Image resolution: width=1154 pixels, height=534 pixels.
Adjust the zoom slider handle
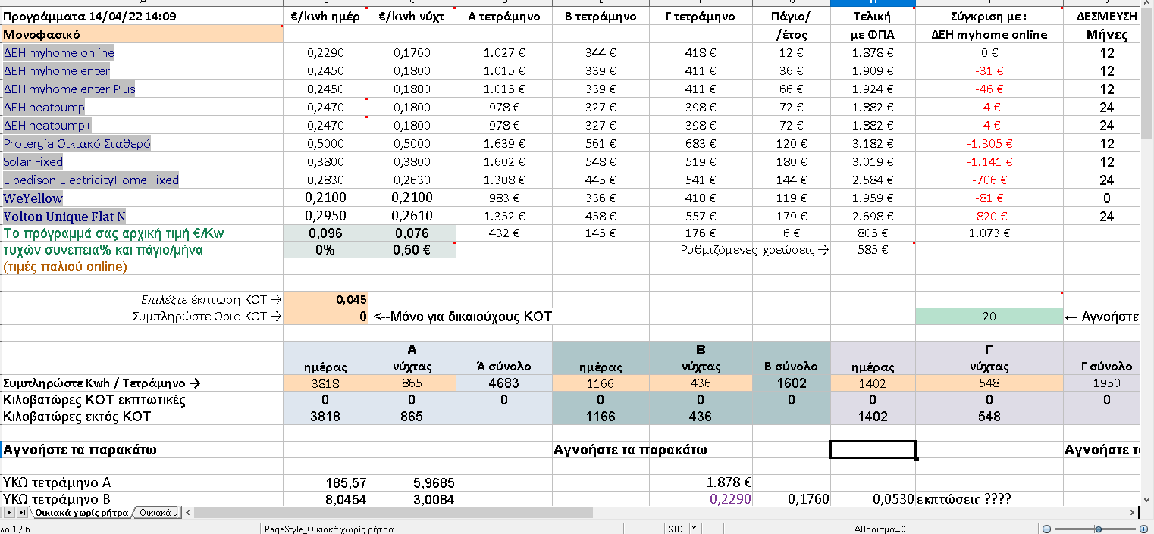tap(1099, 529)
